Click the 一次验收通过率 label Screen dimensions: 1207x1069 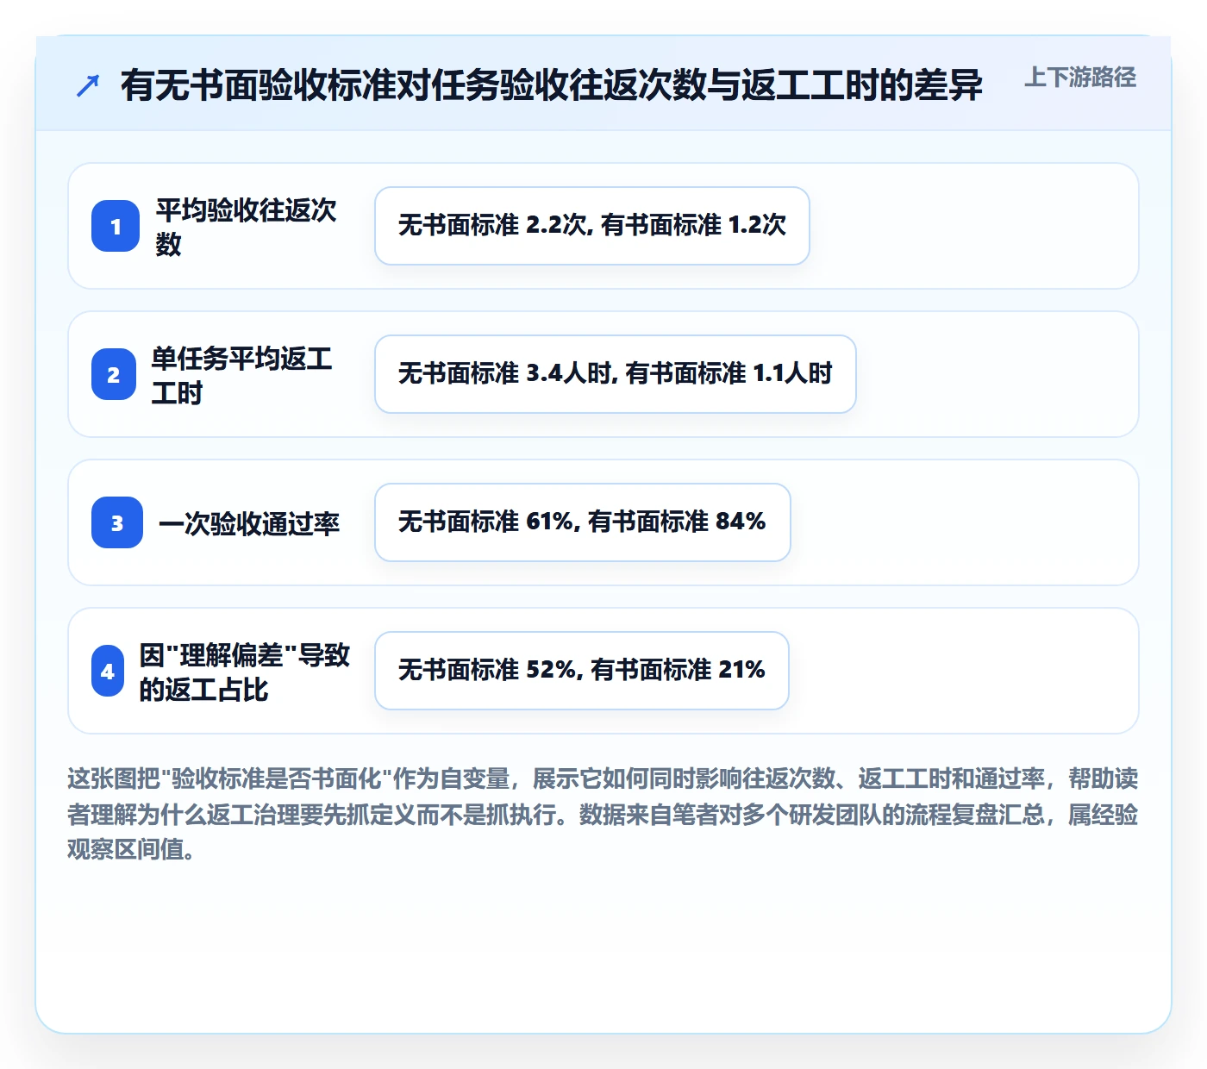pos(249,523)
